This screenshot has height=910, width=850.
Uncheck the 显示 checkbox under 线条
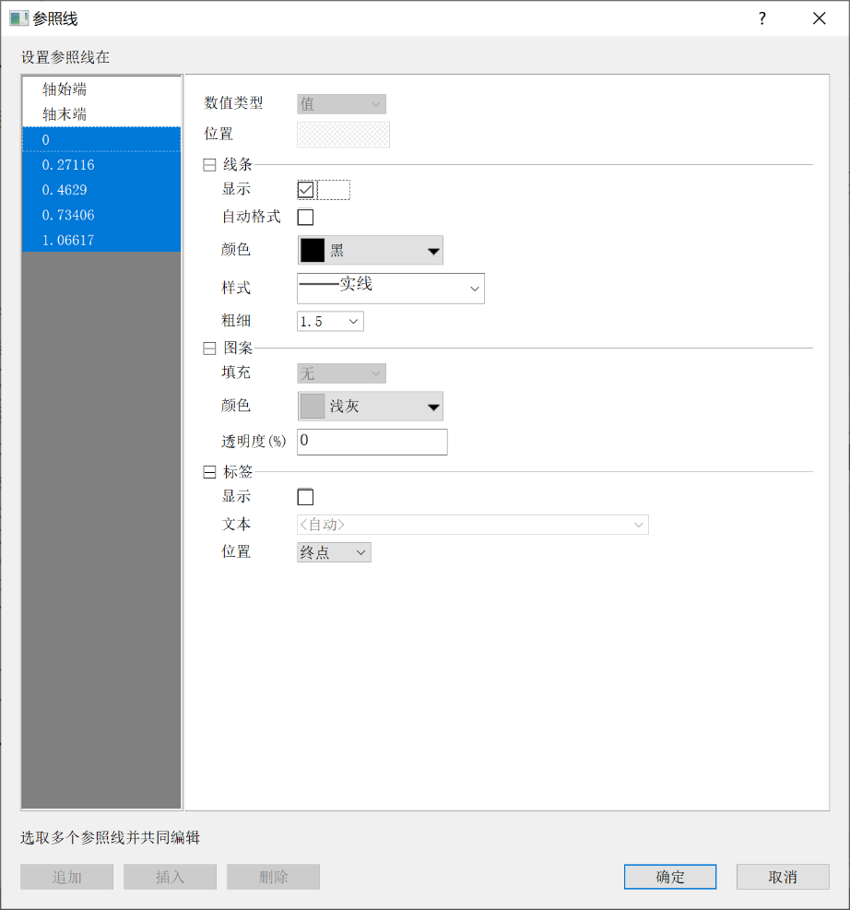(x=306, y=190)
